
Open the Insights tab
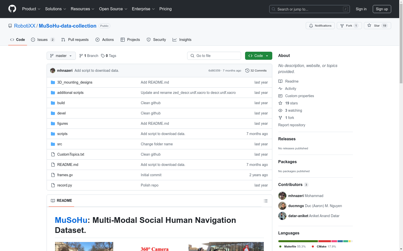tap(182, 40)
